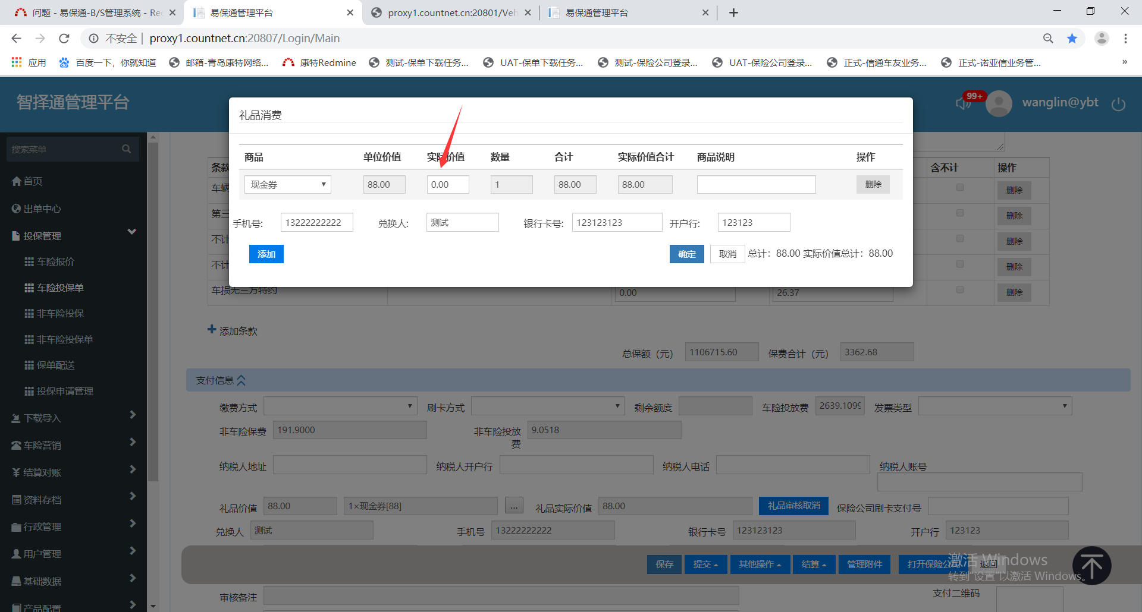Image resolution: width=1142 pixels, height=612 pixels.
Task: Click the search icon in menu search box
Action: (x=126, y=149)
